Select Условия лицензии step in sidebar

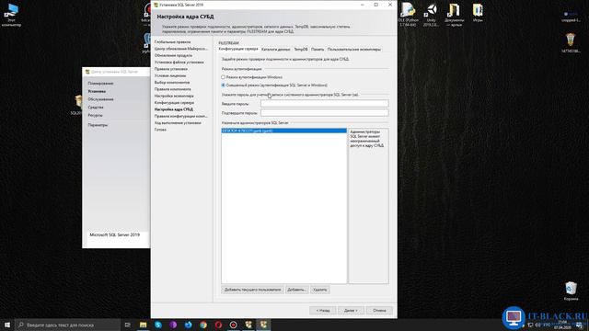point(170,75)
